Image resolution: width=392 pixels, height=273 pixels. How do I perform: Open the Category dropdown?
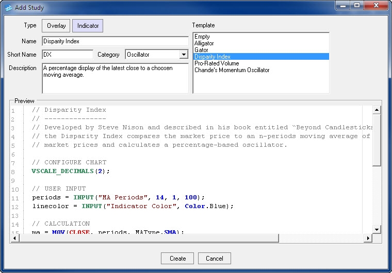[x=184, y=55]
